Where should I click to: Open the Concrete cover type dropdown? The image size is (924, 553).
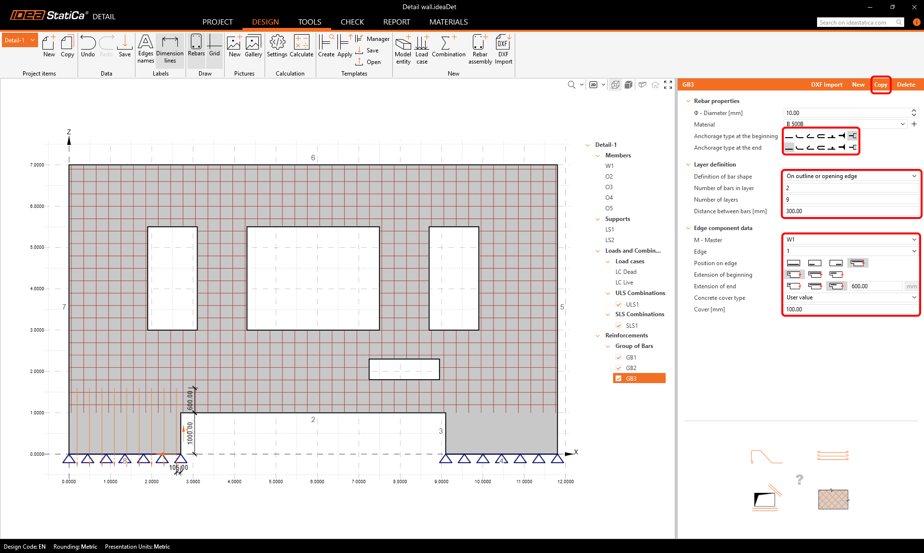pos(851,297)
